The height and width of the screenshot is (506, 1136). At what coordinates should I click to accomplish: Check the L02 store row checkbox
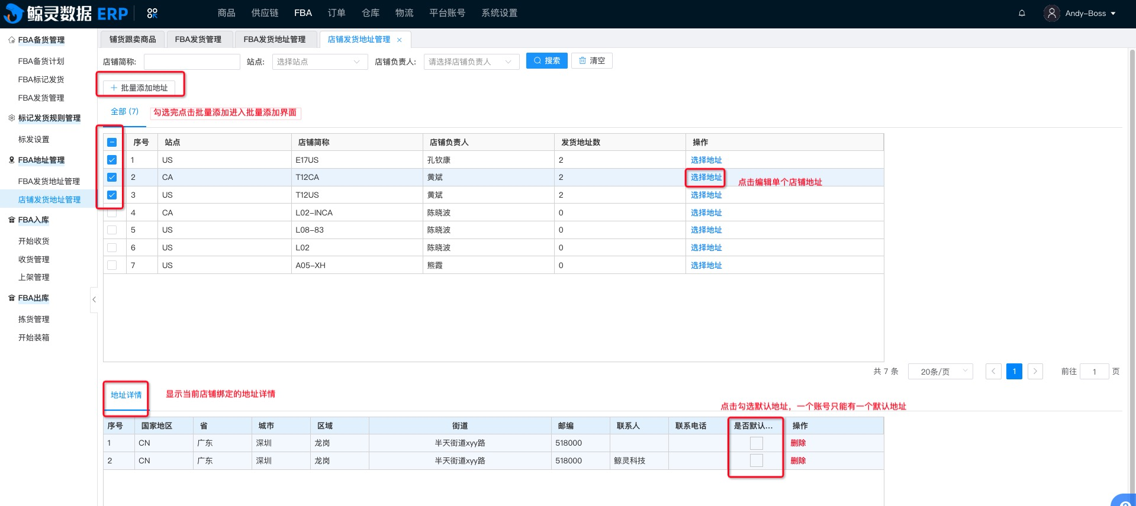(x=112, y=247)
